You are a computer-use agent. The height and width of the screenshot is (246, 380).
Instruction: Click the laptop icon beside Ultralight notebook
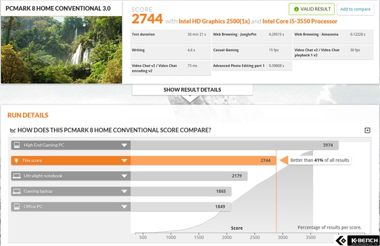[17, 176]
